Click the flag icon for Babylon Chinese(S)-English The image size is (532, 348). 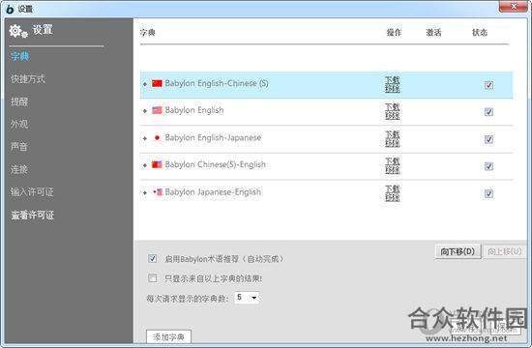coord(157,164)
